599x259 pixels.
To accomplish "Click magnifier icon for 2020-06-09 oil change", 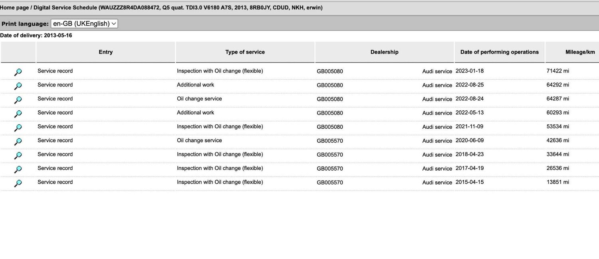I will [18, 141].
